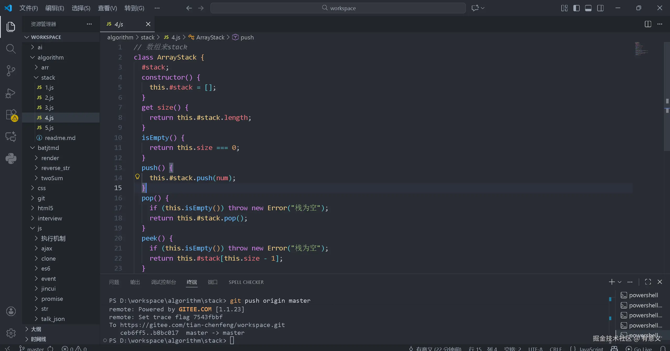Screen dimensions: 670x351
Task: Open the Search view in activity bar
Action: pos(11,49)
